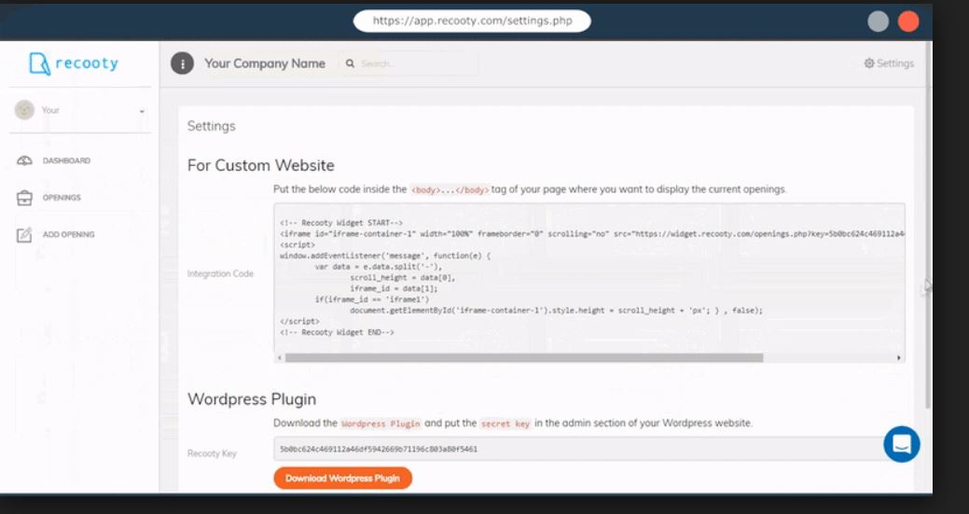Viewport: 969px width, 514px height.
Task: Click the horizontal scrollbar thumb in code box
Action: tap(524, 357)
